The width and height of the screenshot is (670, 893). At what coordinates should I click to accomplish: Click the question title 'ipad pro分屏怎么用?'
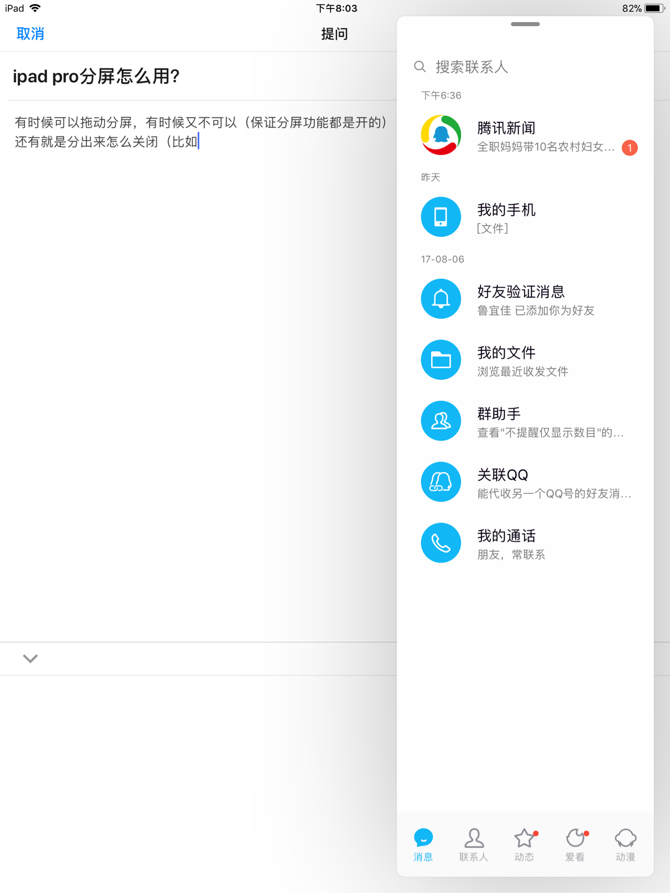pyautogui.click(x=96, y=76)
